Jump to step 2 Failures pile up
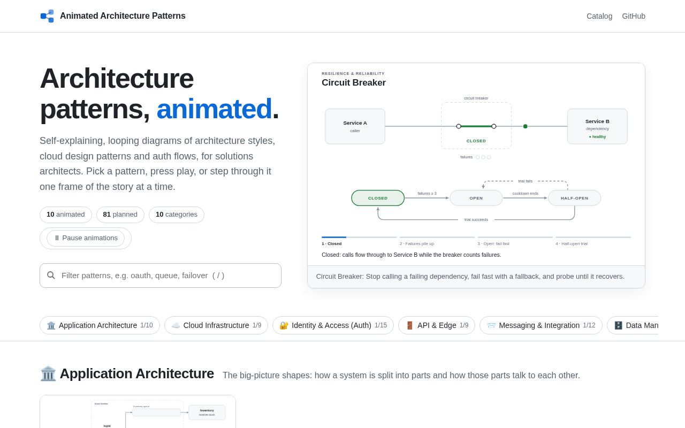Viewport: 685px width, 428px height. tap(437, 241)
